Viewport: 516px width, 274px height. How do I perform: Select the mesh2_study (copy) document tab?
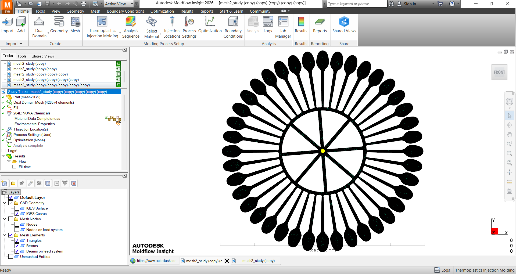click(x=258, y=261)
